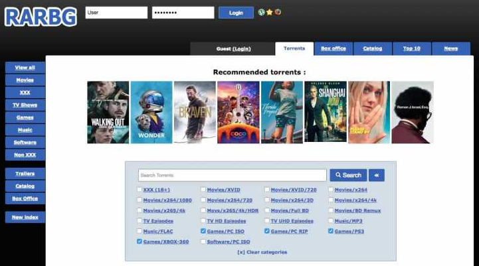The height and width of the screenshot is (266, 479).
Task: Open View all in the sidebar
Action: [25, 68]
